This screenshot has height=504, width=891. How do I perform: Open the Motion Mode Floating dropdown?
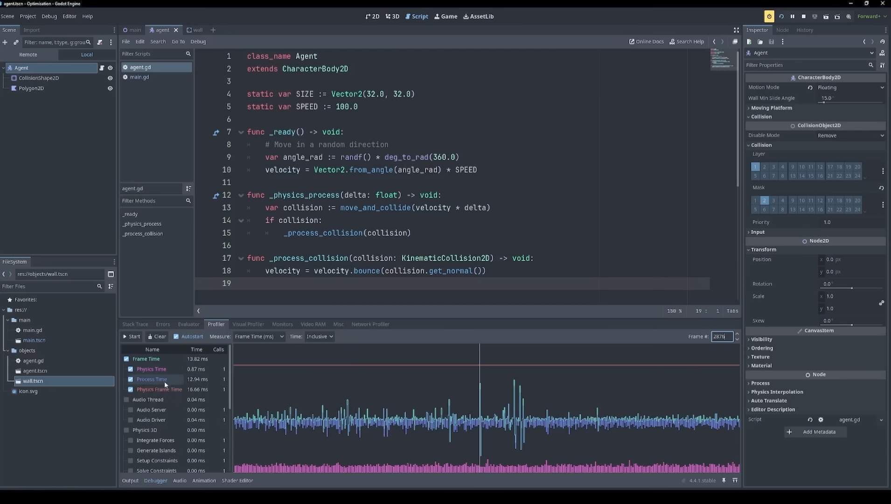850,88
